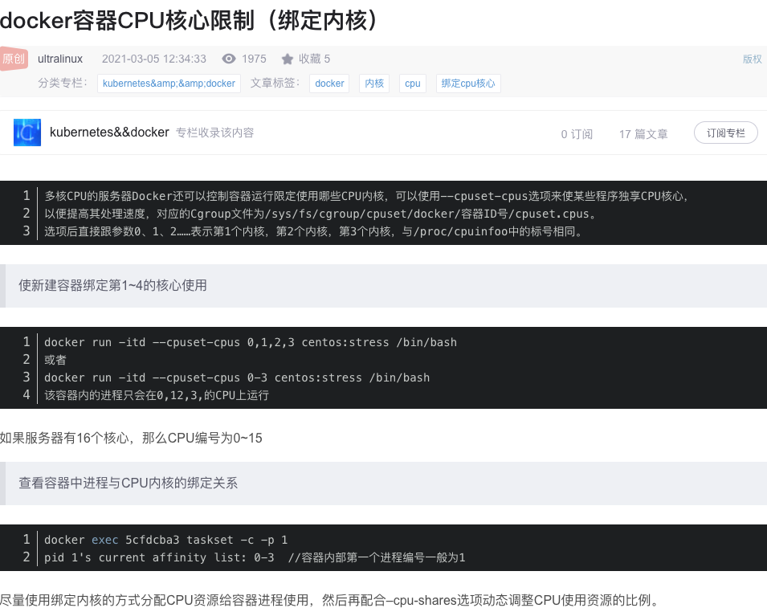This screenshot has width=767, height=612.
Task: Click the docker exec 5cfdcba3 taskset line
Action: point(165,540)
